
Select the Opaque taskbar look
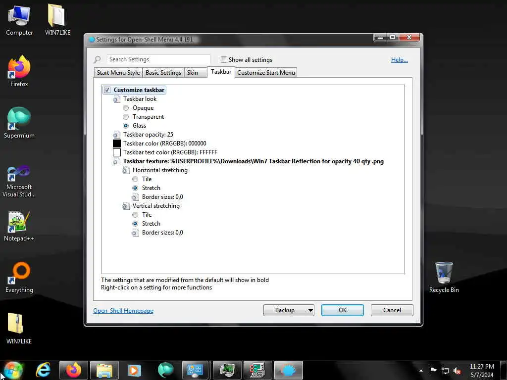(x=126, y=108)
